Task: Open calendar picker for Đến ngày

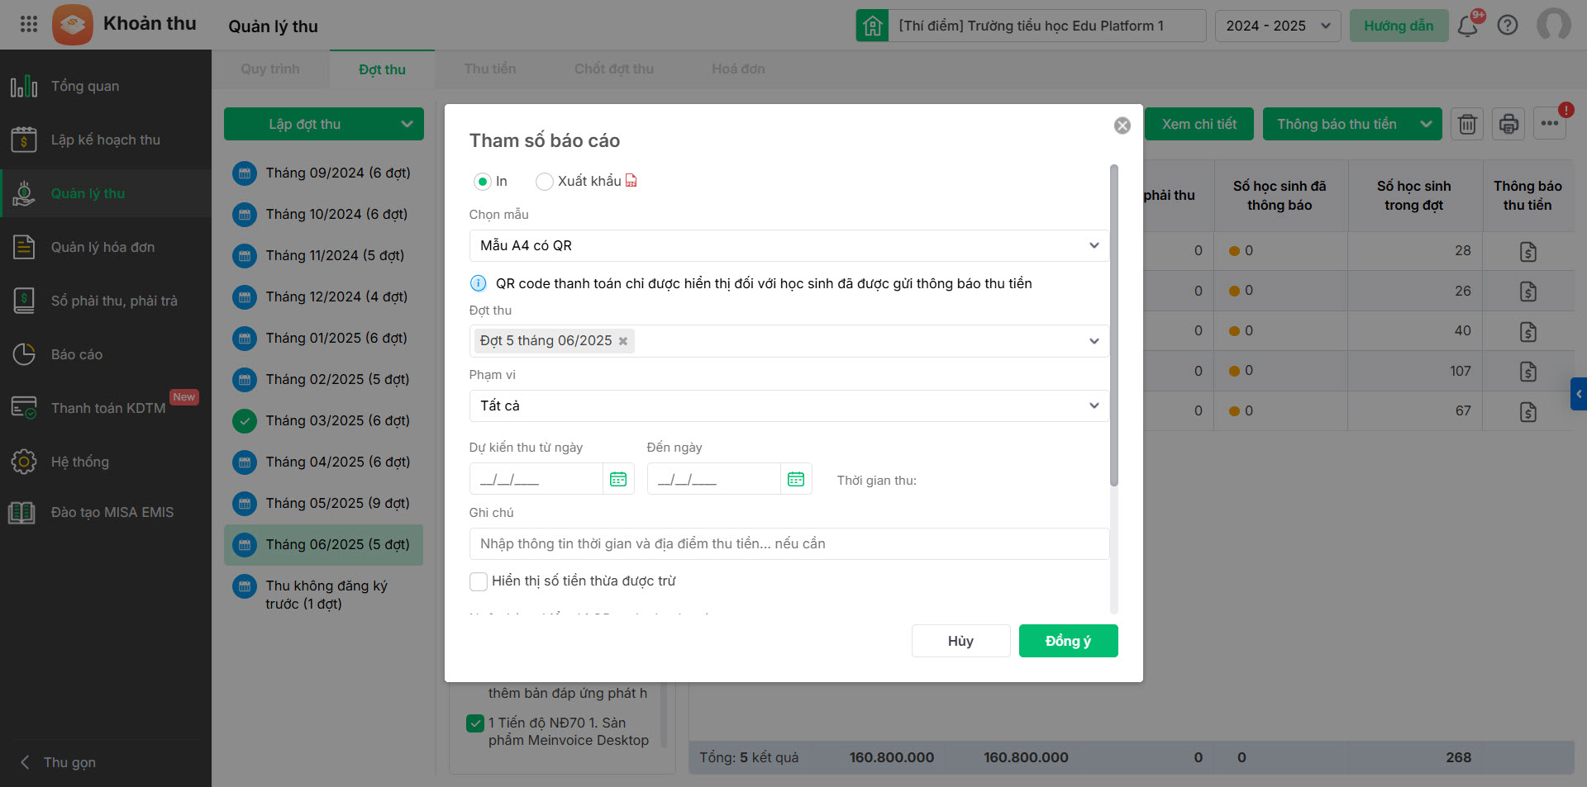Action: (796, 480)
